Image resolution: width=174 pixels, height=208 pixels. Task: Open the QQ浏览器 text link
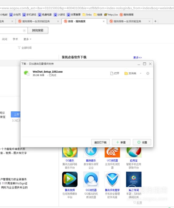pos(91,190)
